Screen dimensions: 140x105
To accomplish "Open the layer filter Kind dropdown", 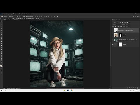I will [116, 22].
